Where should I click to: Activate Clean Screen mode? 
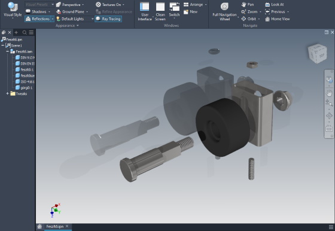click(160, 11)
